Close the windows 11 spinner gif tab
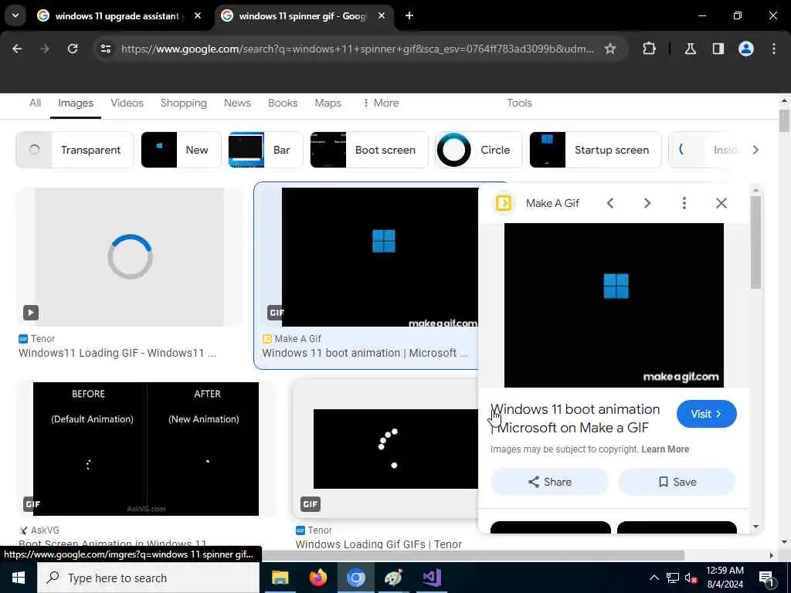Screen dimensions: 791x593 382,16
